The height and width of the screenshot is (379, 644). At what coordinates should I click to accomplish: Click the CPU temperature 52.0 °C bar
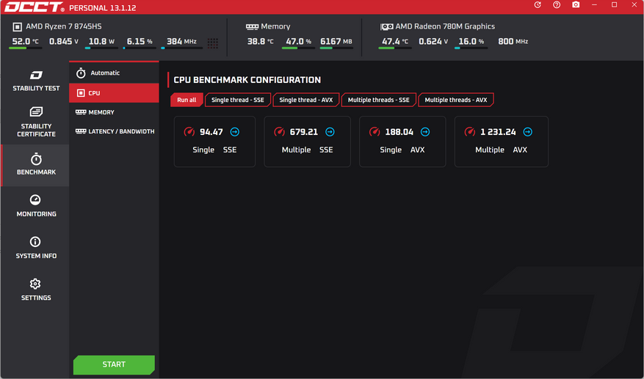[x=26, y=48]
